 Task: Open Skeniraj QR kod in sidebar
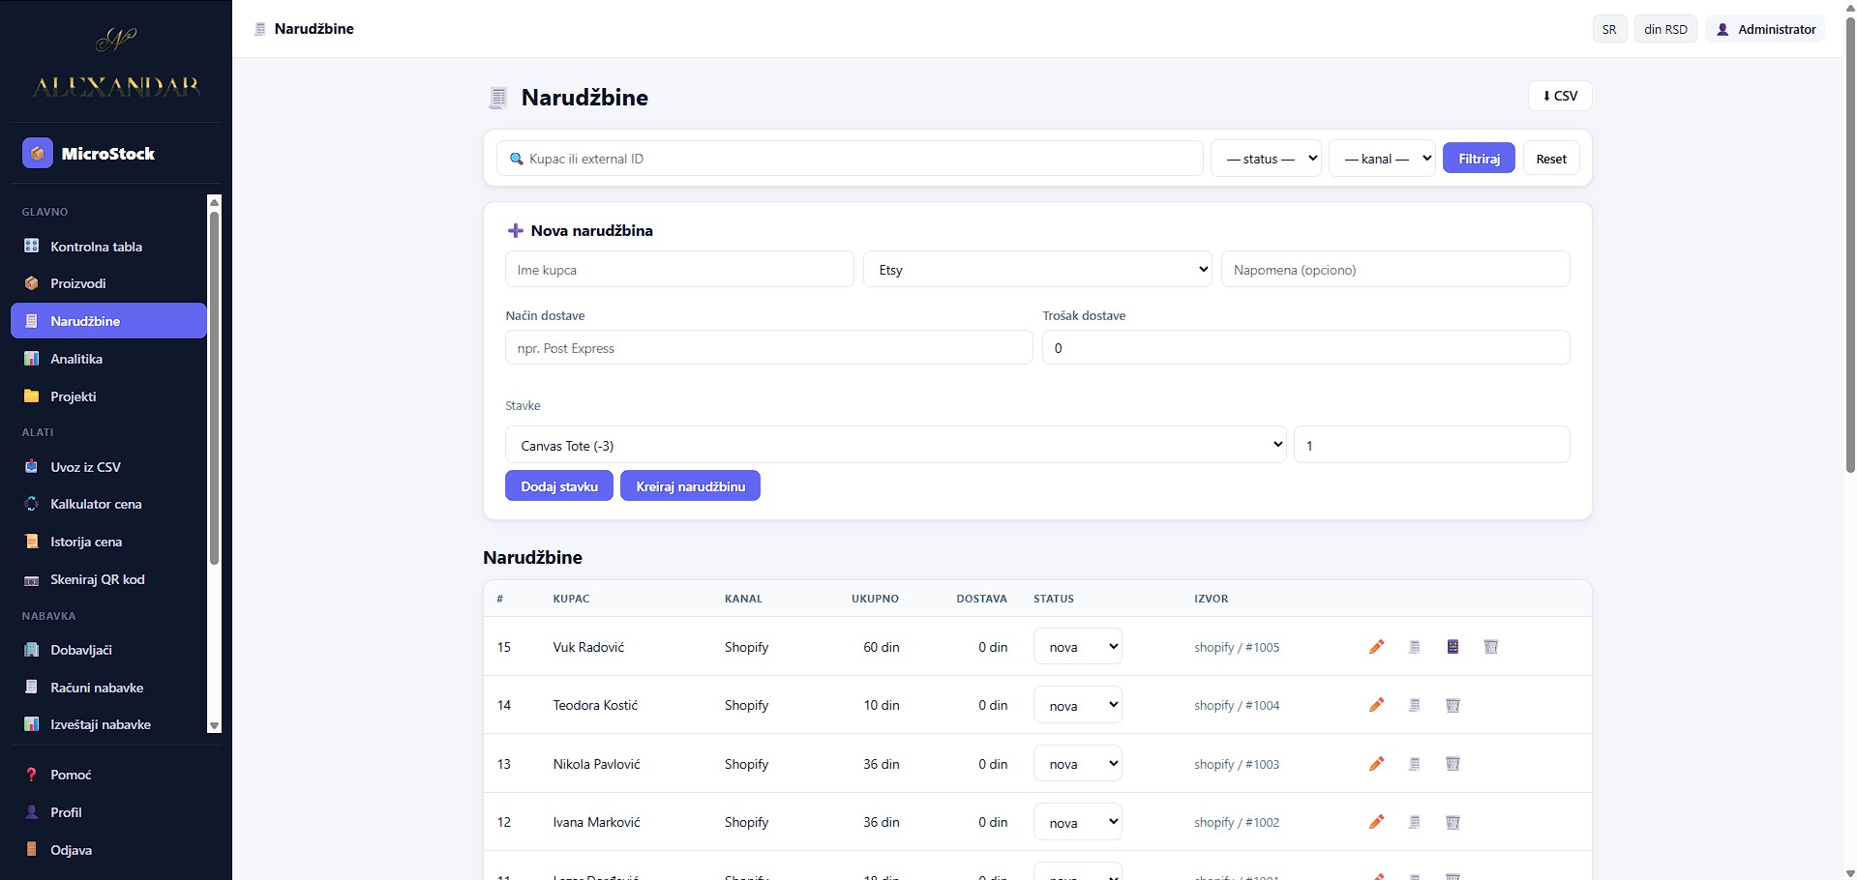point(108,579)
